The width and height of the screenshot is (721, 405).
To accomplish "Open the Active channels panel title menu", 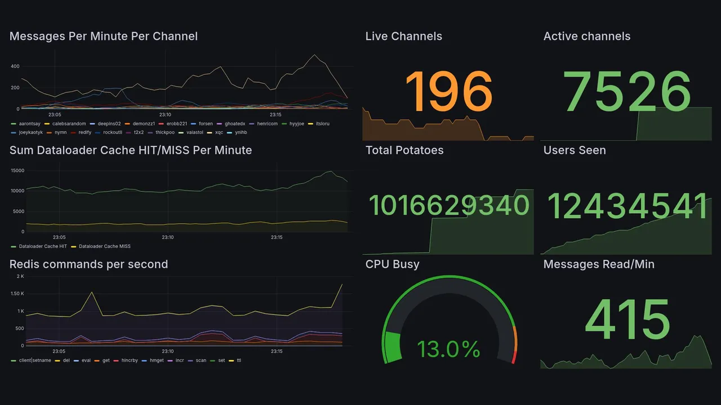I will (x=587, y=37).
